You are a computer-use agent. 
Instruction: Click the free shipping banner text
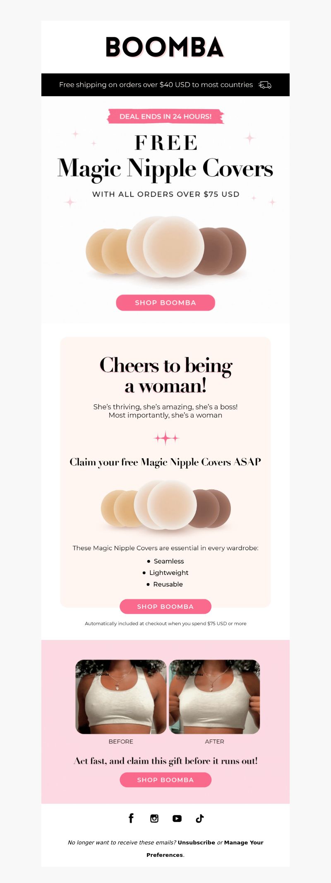(x=156, y=85)
